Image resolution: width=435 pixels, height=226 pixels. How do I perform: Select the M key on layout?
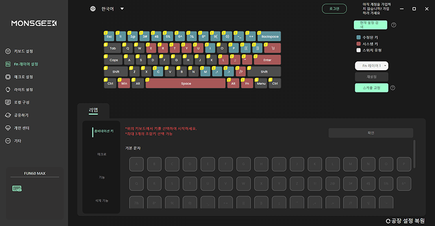click(x=205, y=72)
